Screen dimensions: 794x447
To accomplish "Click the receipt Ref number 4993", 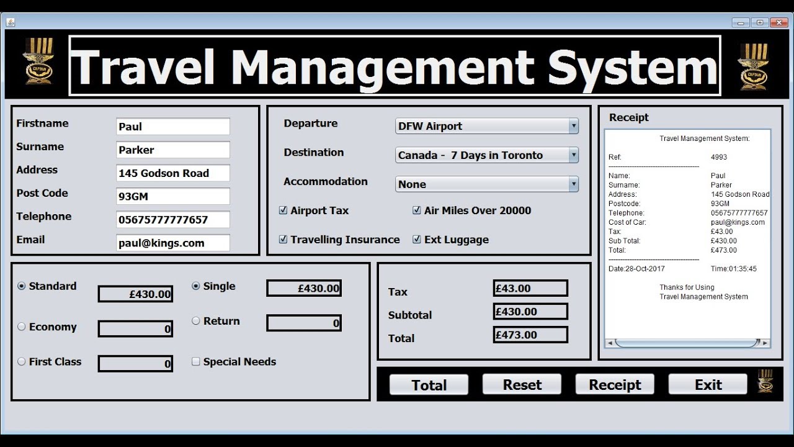I will pyautogui.click(x=719, y=157).
